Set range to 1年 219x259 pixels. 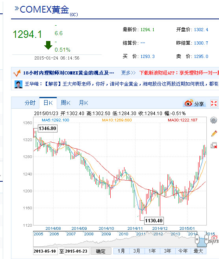[x=152, y=251]
